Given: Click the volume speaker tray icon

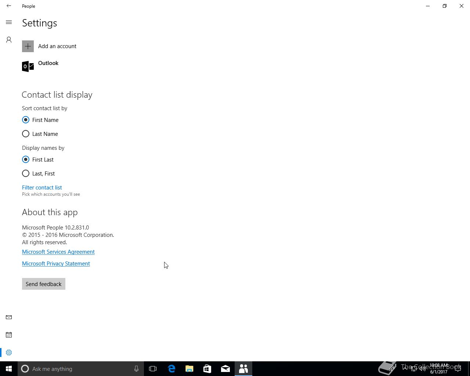Looking at the screenshot, I should [x=423, y=369].
